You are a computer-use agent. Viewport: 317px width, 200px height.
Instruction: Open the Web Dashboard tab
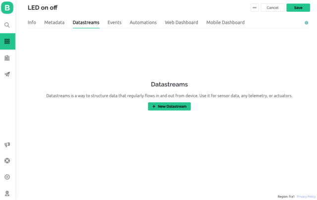[181, 23]
